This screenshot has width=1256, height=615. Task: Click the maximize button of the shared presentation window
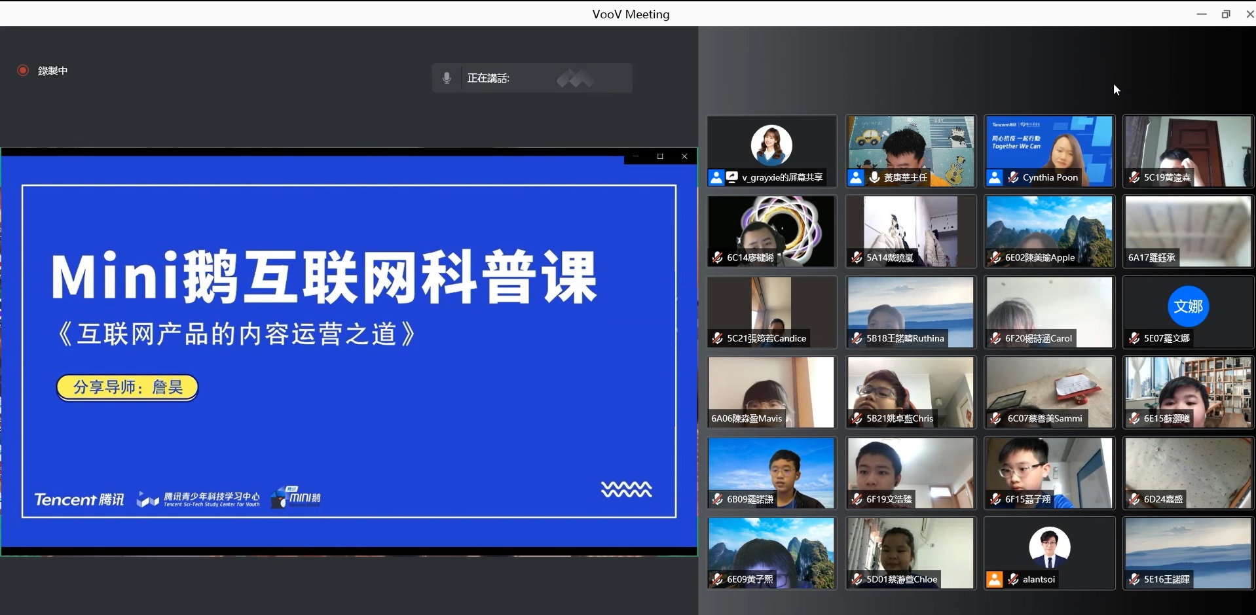(660, 156)
